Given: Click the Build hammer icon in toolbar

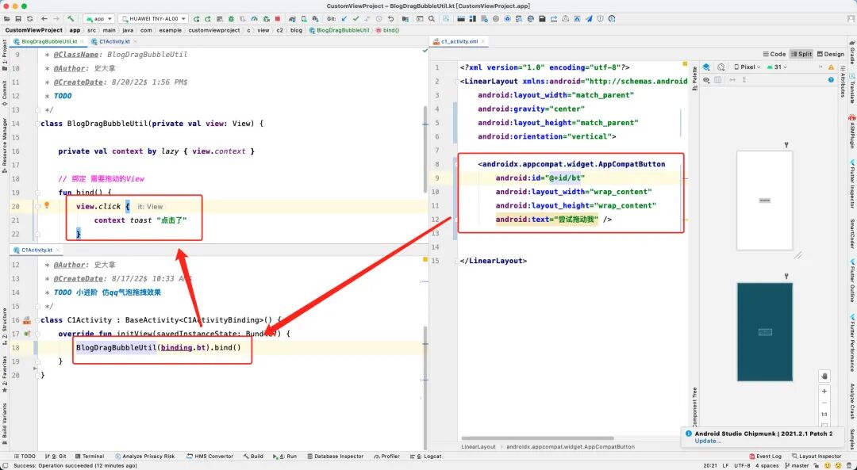Looking at the screenshot, I should [x=71, y=18].
